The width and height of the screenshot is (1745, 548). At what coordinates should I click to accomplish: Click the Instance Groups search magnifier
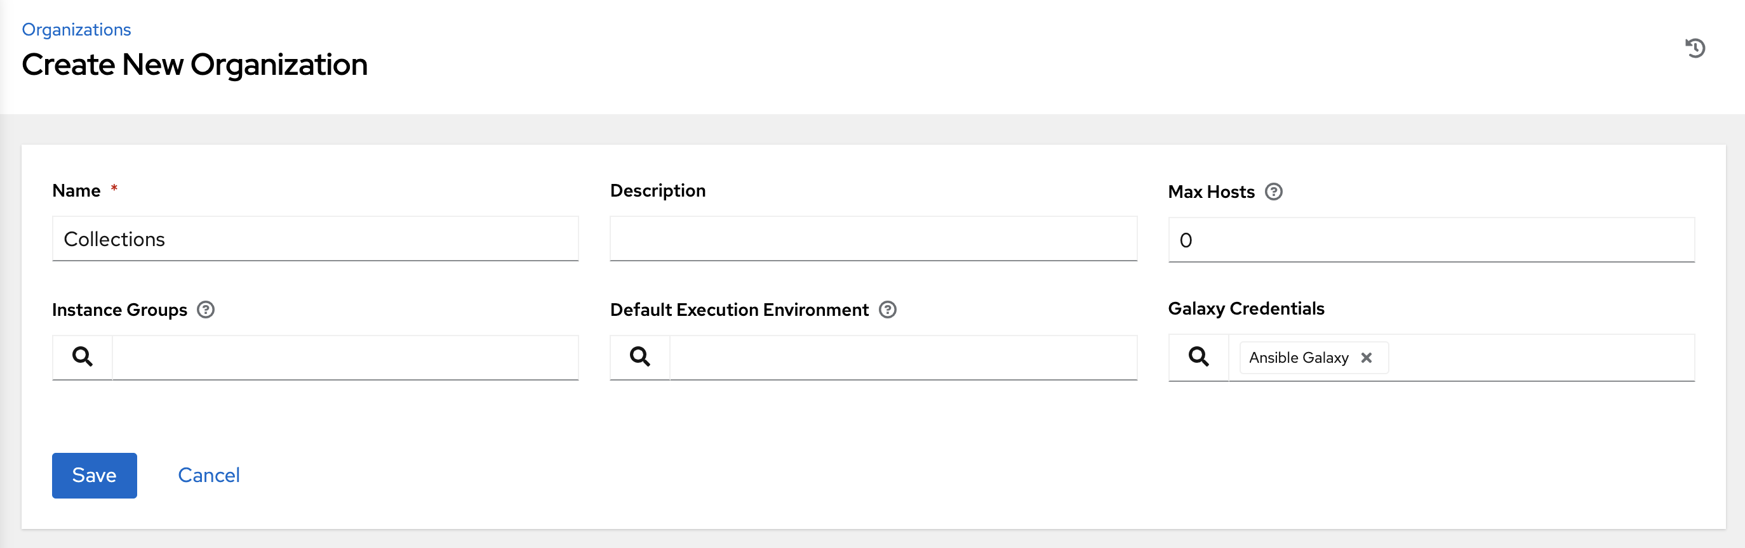pos(83,356)
